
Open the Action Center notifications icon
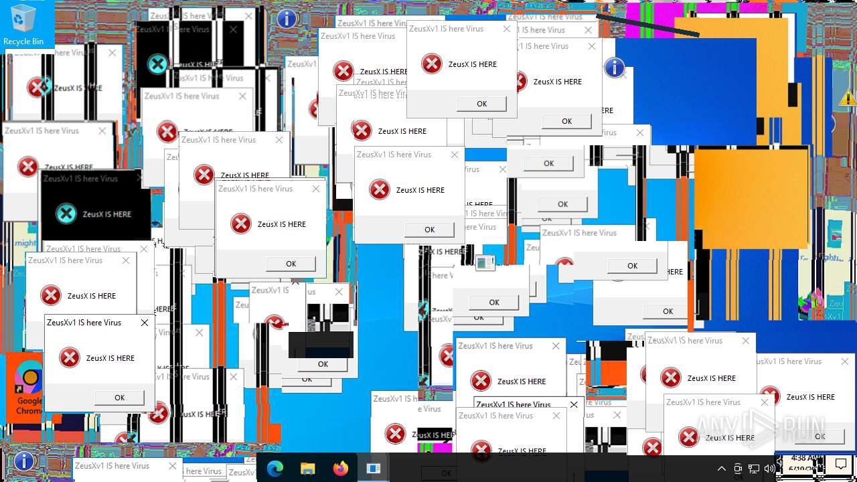[840, 465]
